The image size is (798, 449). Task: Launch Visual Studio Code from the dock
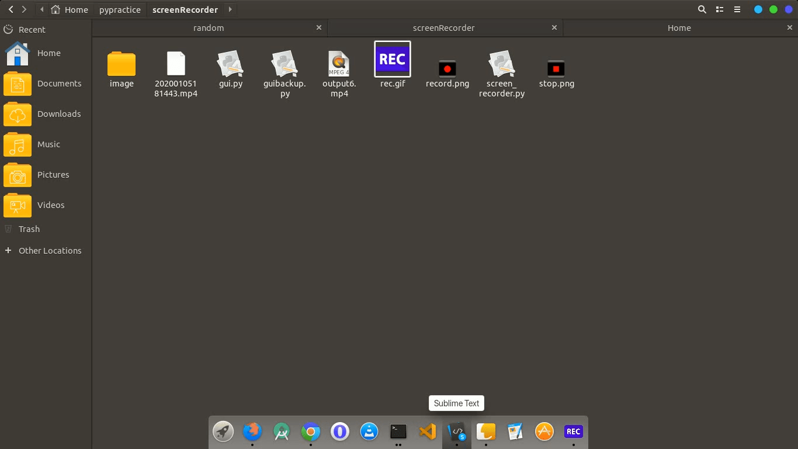tap(428, 432)
